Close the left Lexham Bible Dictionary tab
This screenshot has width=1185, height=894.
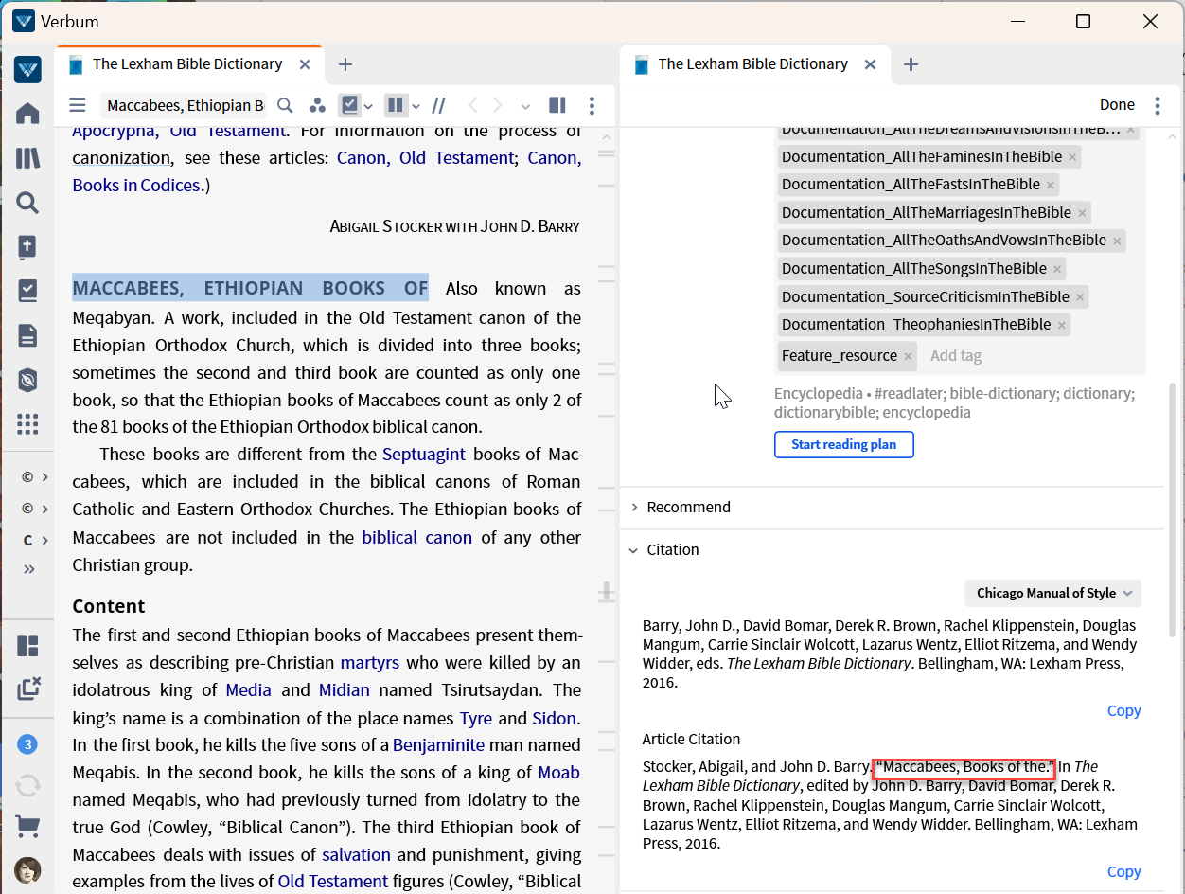tap(305, 64)
